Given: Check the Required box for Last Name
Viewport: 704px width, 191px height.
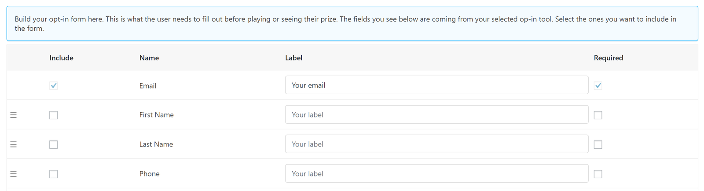Looking at the screenshot, I should click(x=598, y=144).
